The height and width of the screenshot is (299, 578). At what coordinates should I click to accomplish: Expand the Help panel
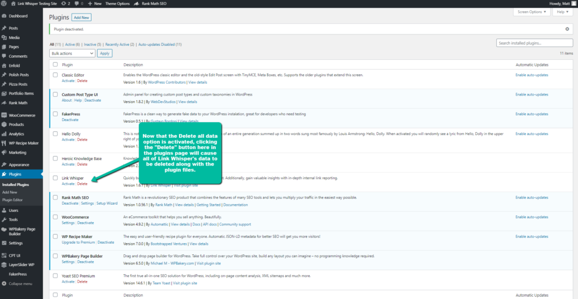click(x=562, y=12)
